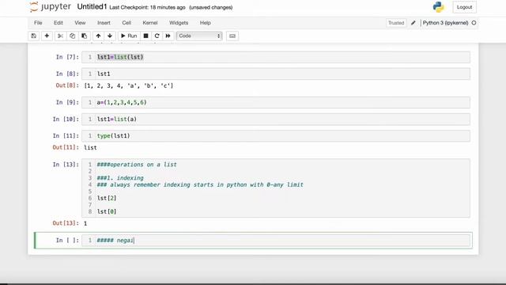Open the cell type dropdown showing Code

199,36
